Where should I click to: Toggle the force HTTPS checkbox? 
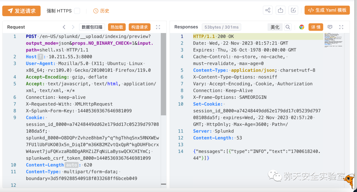pyautogui.click(x=77, y=11)
